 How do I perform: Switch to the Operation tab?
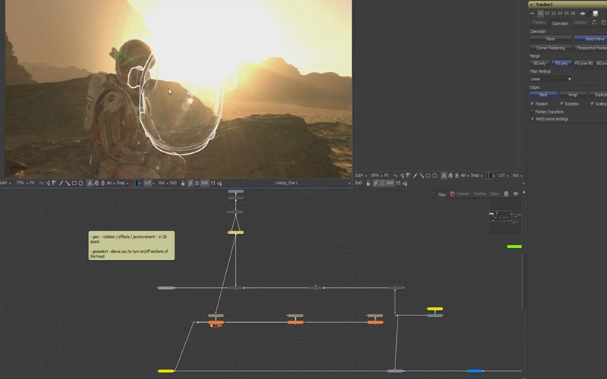click(560, 23)
